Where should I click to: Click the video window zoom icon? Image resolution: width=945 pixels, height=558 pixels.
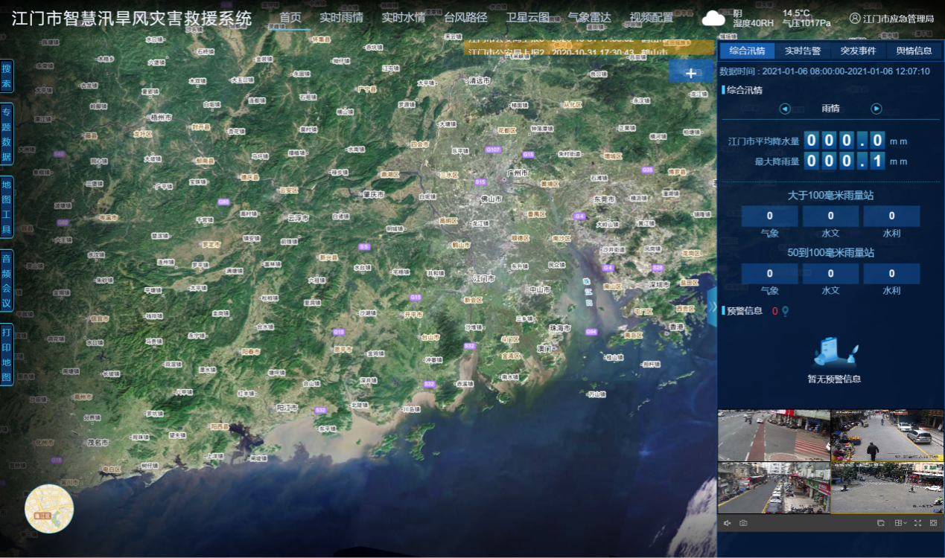[x=881, y=523]
